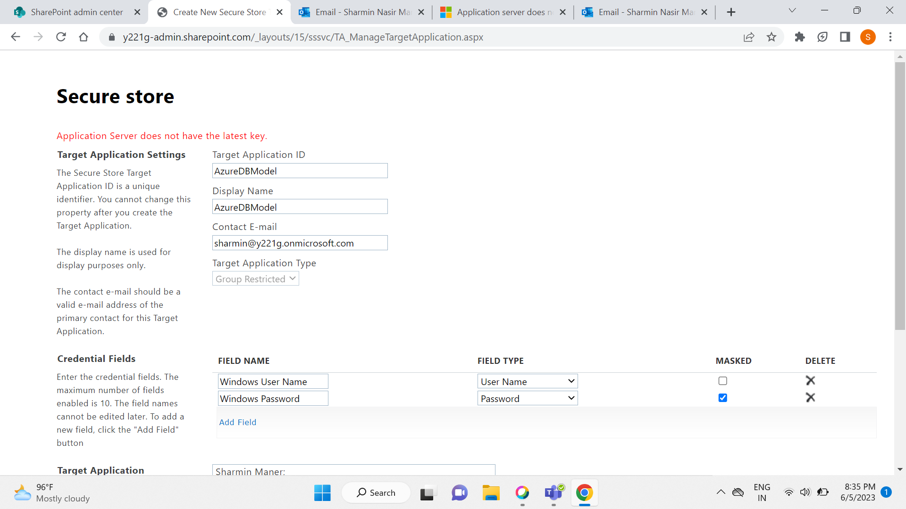Delete the Windows User Name field row

(810, 380)
